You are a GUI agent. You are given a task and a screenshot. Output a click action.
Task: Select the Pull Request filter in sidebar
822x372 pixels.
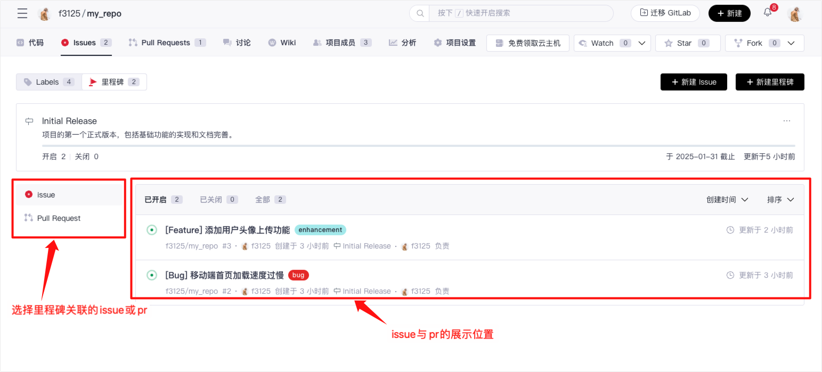[59, 218]
